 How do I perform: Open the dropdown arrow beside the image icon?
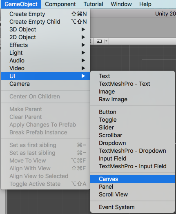click(x=107, y=41)
